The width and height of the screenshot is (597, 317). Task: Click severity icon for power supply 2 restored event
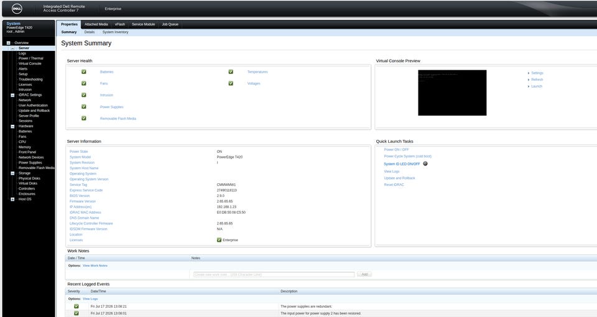click(76, 313)
